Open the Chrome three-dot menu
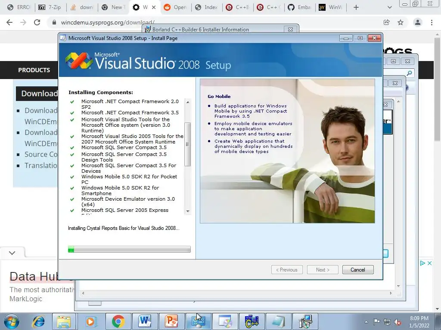Screen dimensions: 441x330 tap(432, 22)
